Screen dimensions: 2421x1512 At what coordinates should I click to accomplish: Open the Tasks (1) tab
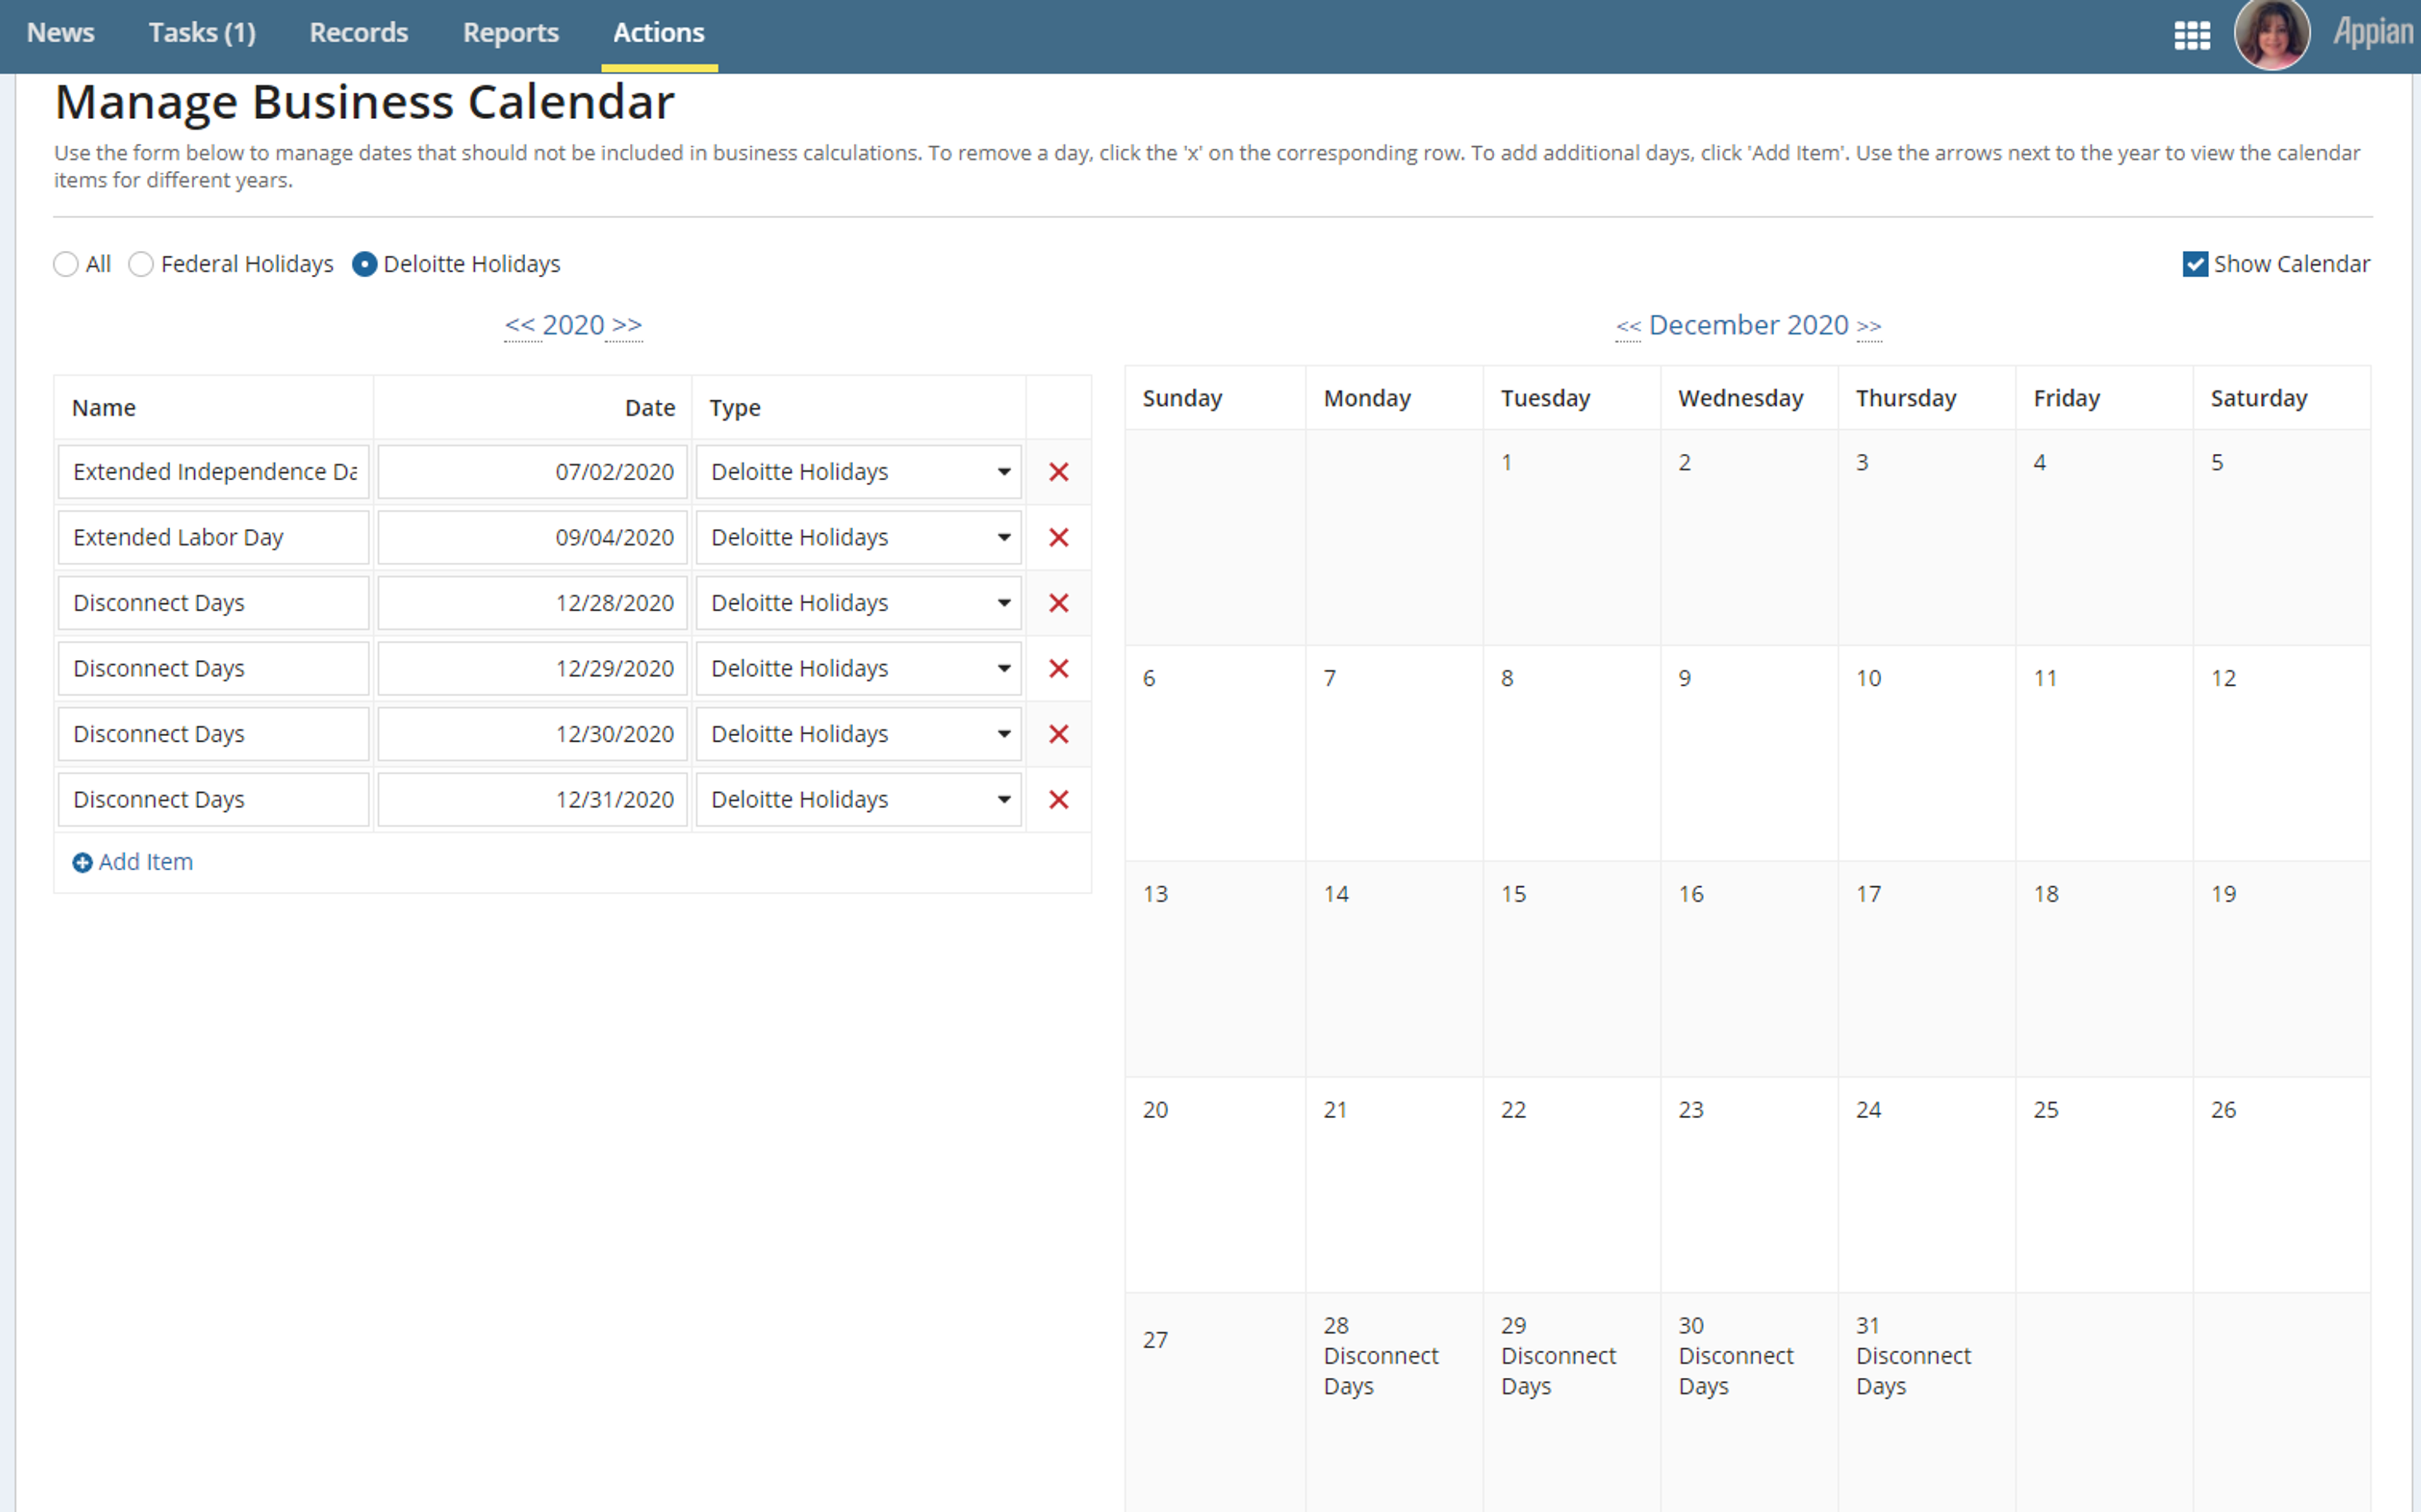[202, 32]
